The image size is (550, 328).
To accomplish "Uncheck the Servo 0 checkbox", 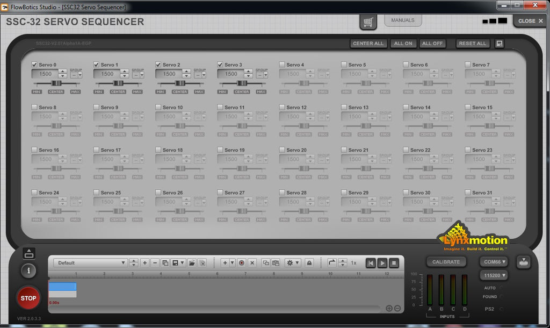I will coord(34,65).
